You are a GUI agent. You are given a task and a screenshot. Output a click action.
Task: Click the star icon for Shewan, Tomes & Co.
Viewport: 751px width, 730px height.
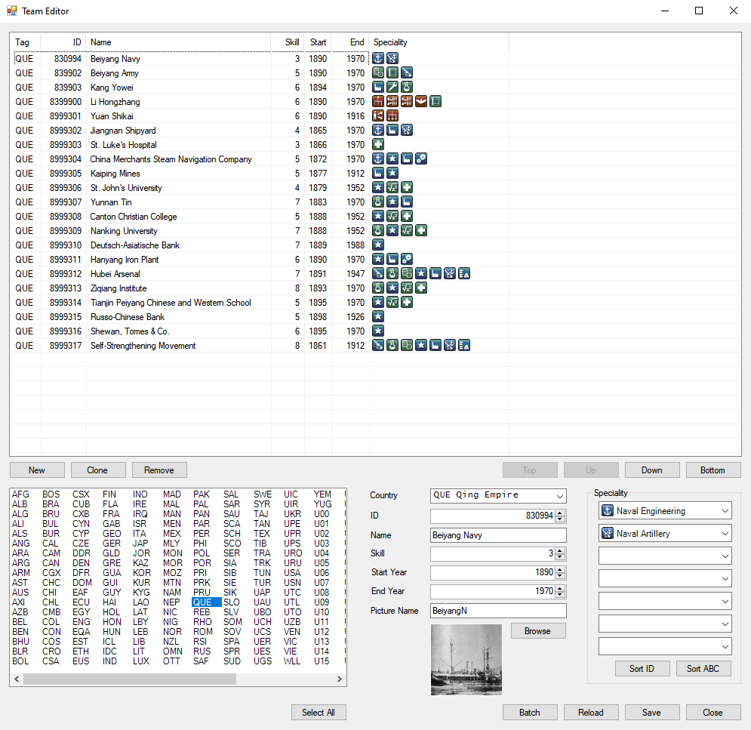(x=378, y=331)
